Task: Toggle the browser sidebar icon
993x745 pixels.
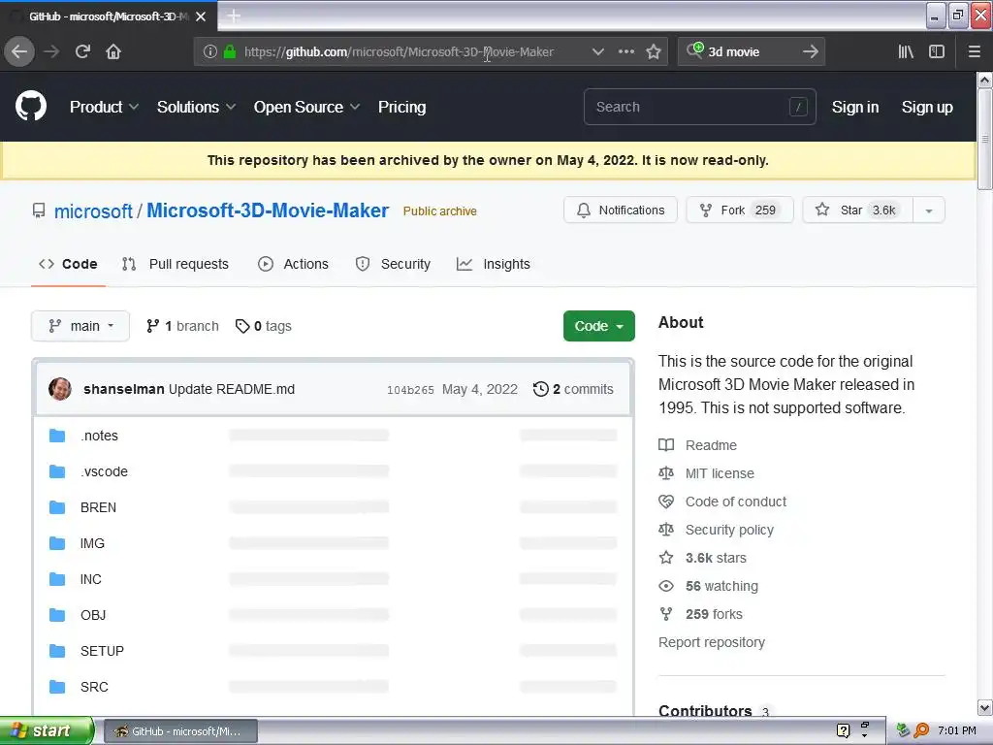Action: (x=937, y=51)
